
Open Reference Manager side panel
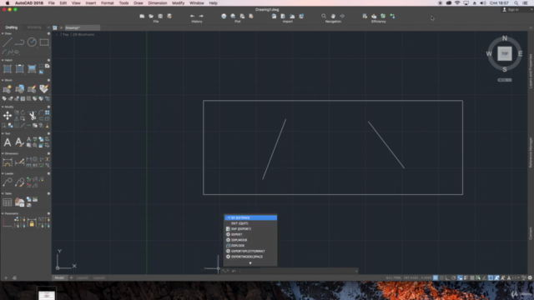tap(531, 152)
